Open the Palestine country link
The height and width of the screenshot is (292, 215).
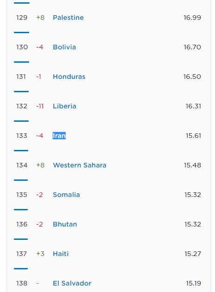point(68,18)
